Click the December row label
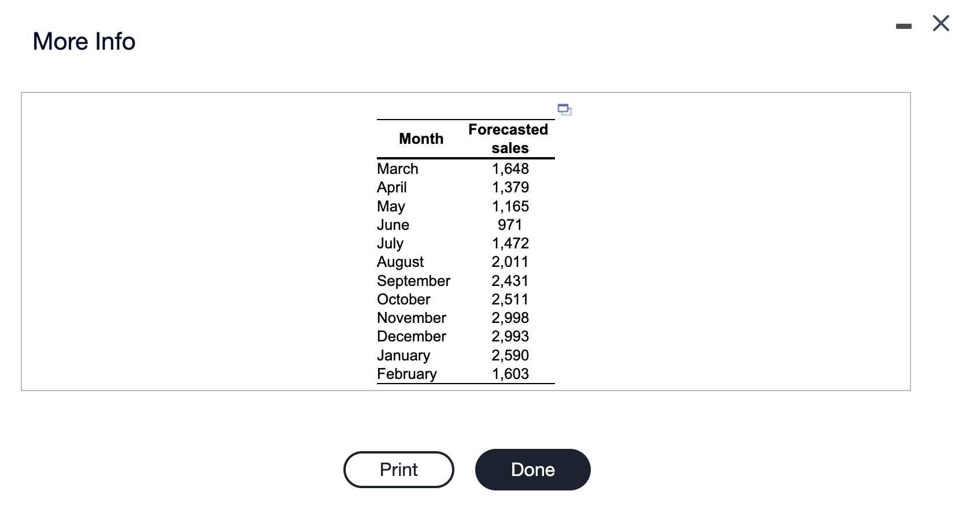This screenshot has width=955, height=528. [x=412, y=336]
